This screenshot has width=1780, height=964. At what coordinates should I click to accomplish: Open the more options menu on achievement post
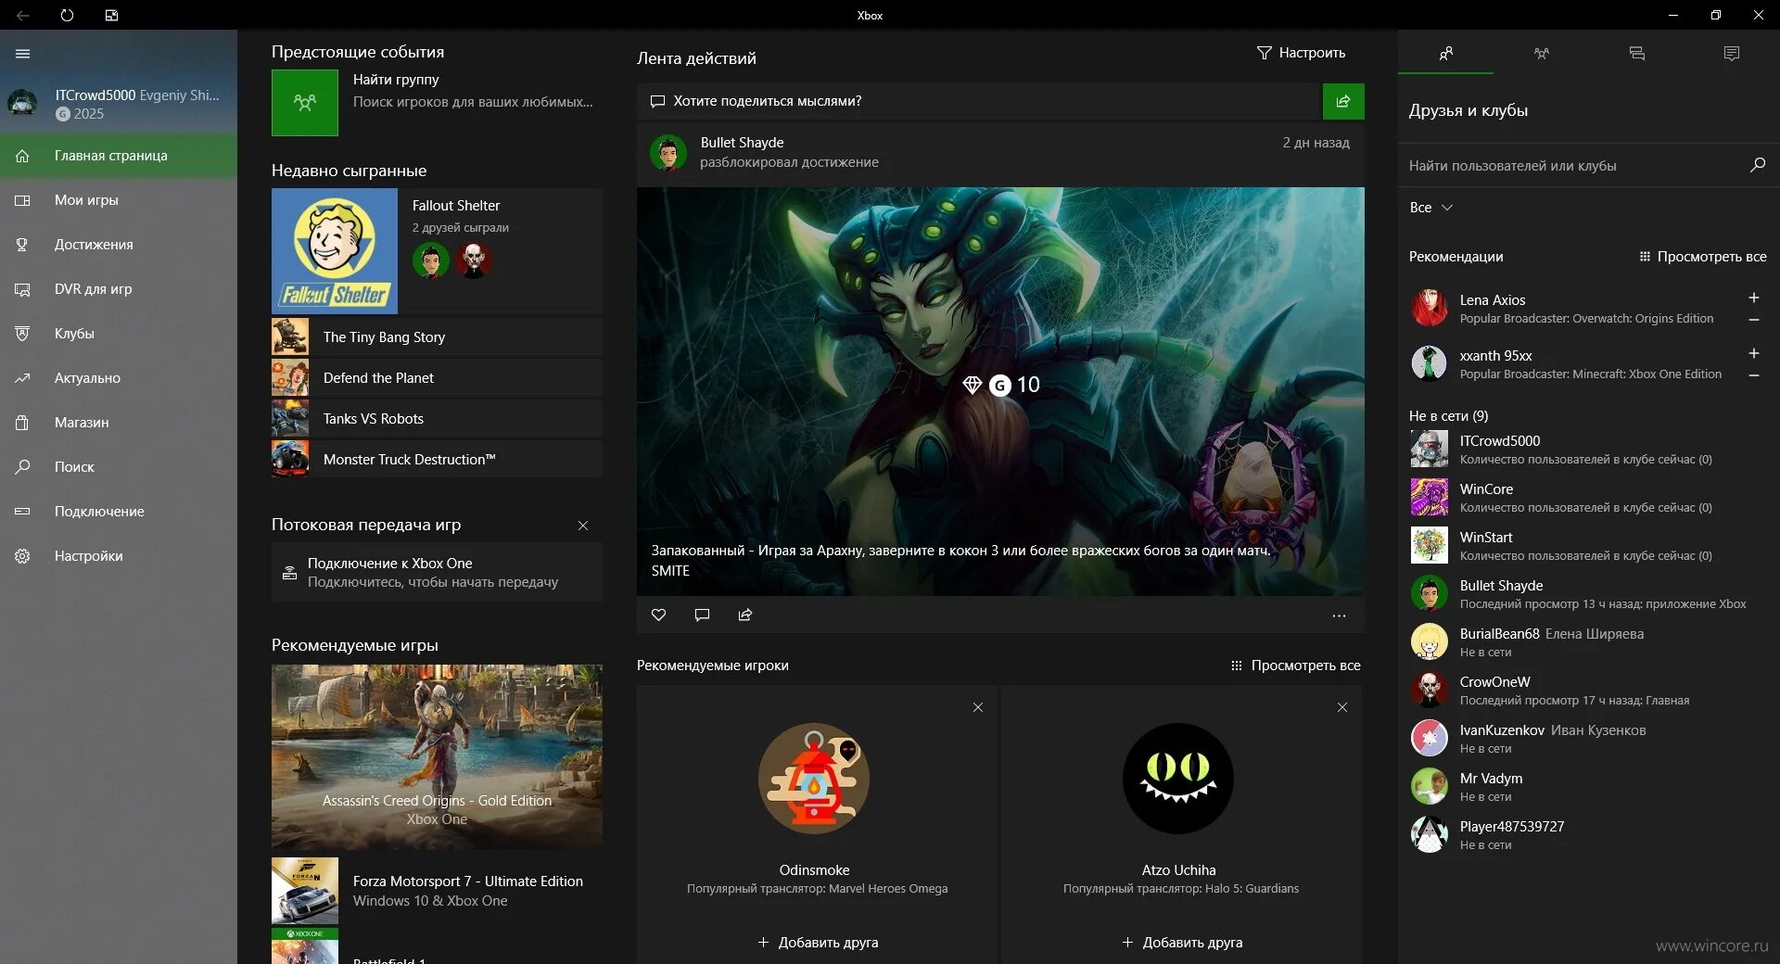pyautogui.click(x=1339, y=615)
